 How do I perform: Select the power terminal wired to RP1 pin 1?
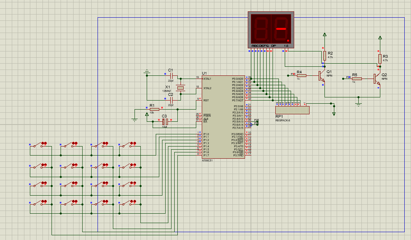click(334, 114)
